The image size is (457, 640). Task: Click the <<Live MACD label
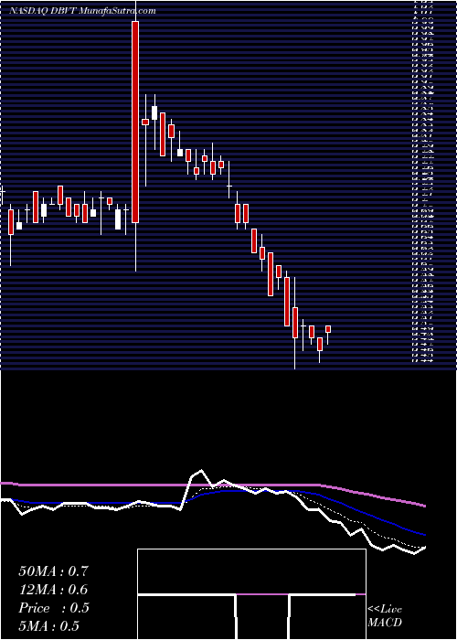[x=385, y=616]
